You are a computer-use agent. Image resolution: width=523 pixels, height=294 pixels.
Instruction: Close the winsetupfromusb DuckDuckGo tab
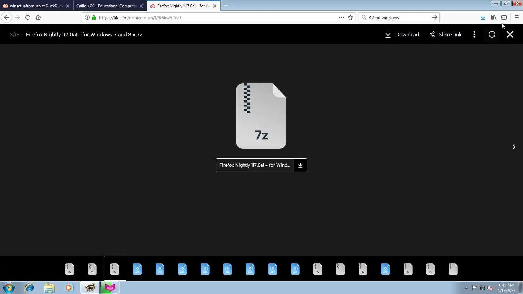point(68,6)
